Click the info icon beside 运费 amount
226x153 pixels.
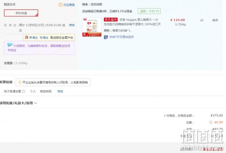point(211,122)
